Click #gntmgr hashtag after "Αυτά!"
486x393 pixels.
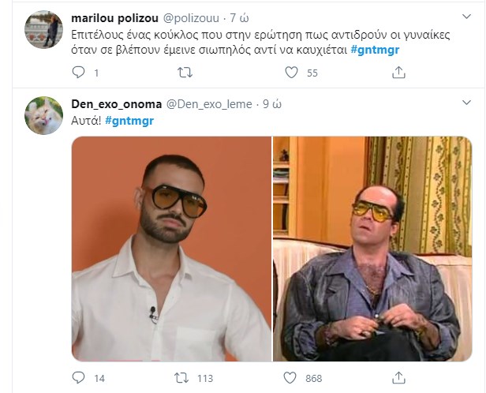pos(129,120)
